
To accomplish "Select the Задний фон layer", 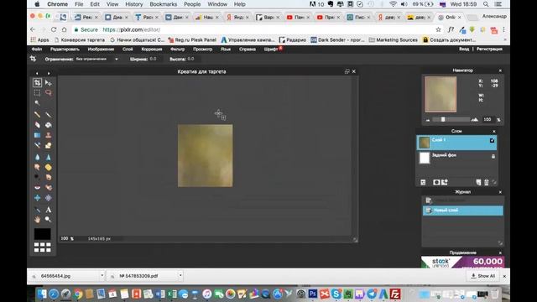I will [x=456, y=158].
